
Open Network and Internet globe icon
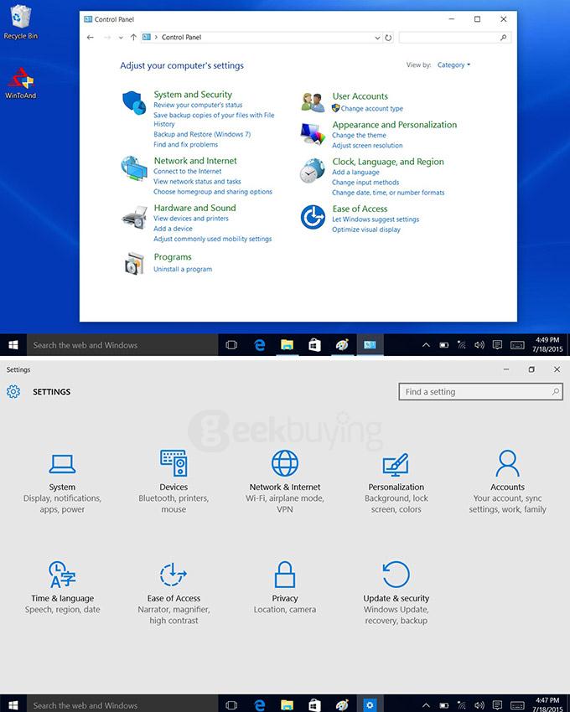134,168
